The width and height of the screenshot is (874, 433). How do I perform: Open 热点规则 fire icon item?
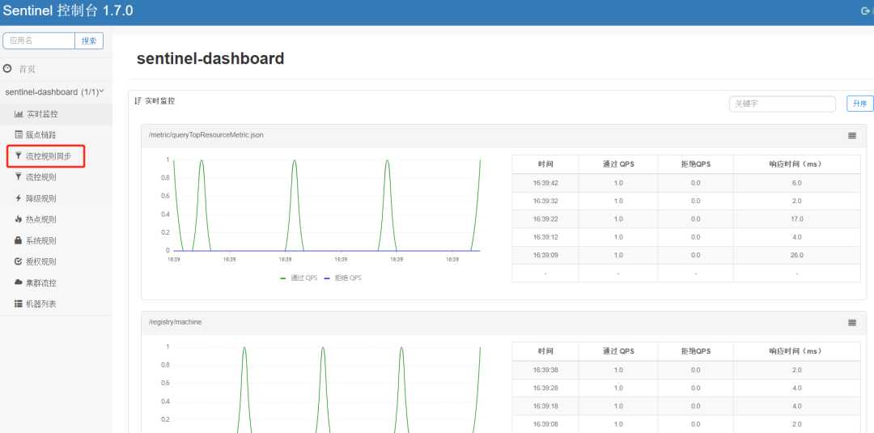56,219
